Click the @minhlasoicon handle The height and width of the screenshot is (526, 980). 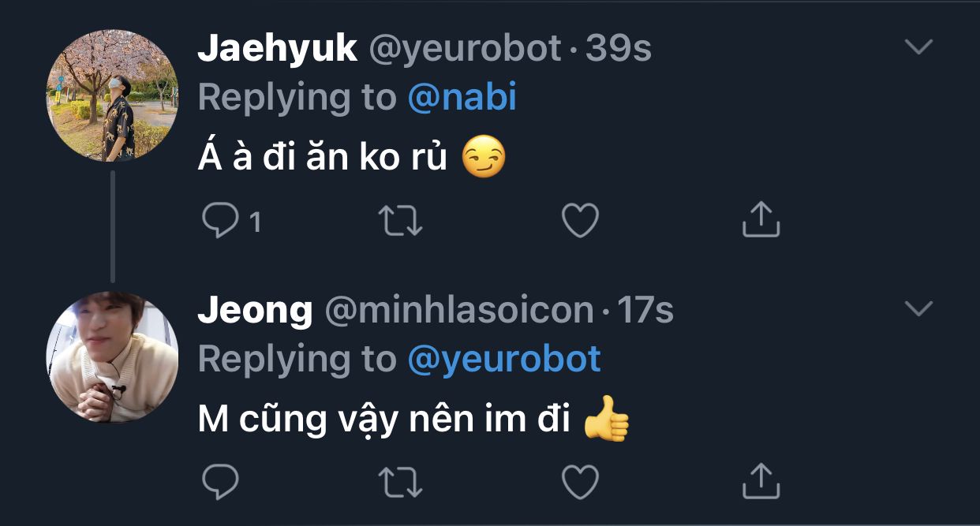pyautogui.click(x=459, y=311)
